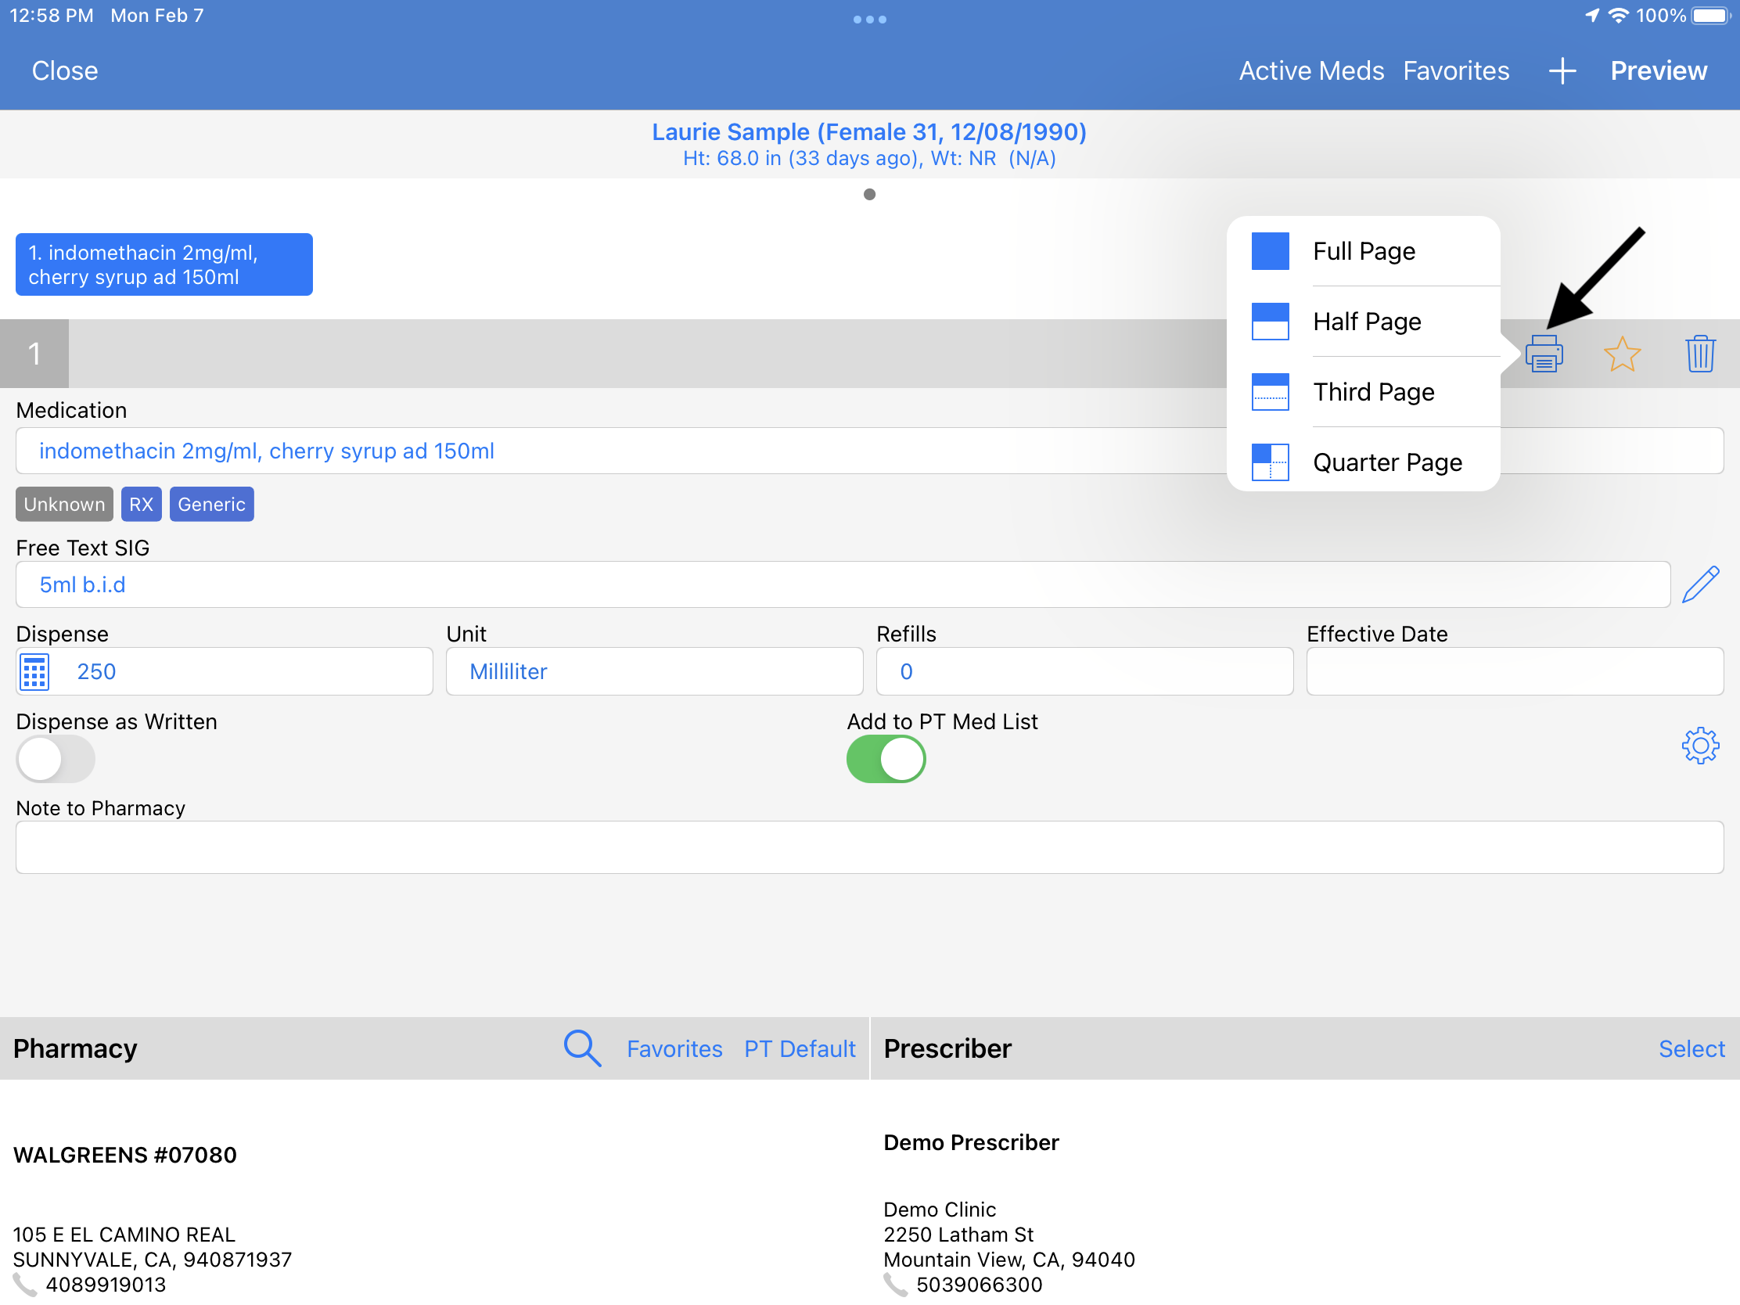Screen dimensions: 1740x1305
Task: Close the prescription screen
Action: tap(64, 70)
